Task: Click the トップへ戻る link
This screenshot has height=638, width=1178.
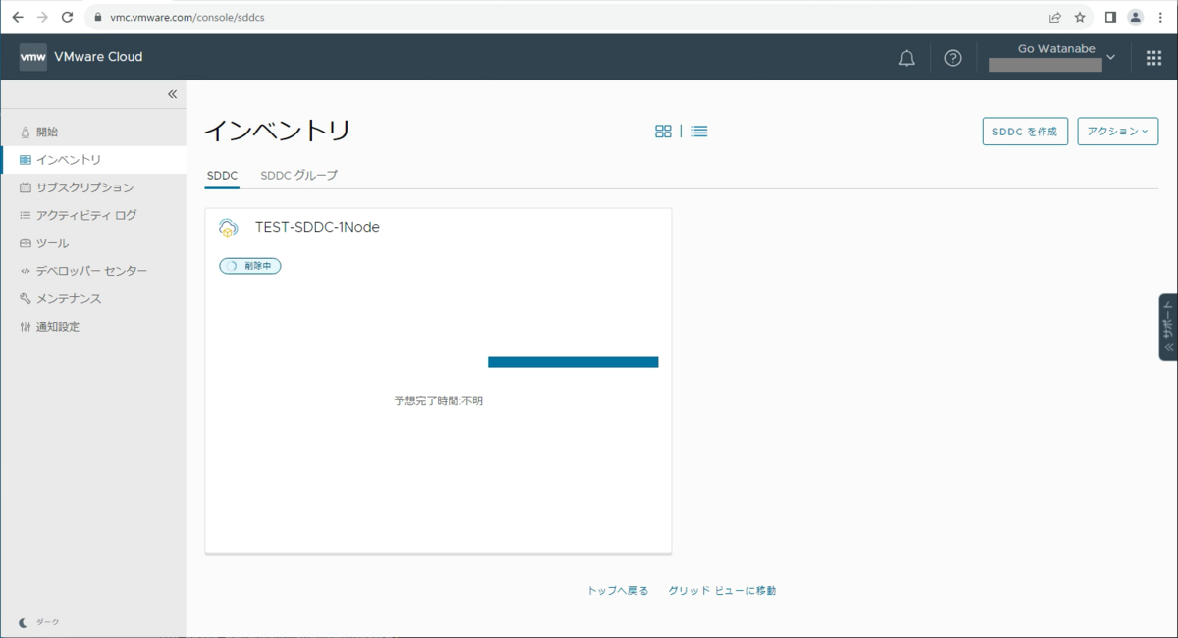Action: [617, 591]
